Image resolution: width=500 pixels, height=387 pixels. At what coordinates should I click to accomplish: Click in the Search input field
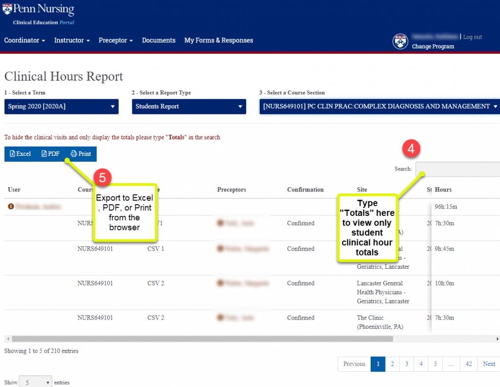point(458,169)
